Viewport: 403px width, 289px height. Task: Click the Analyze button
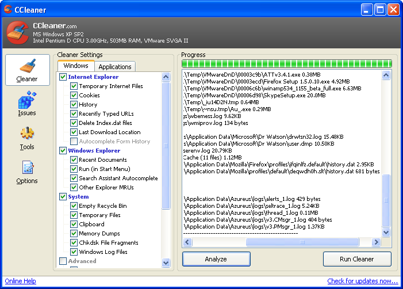[216, 259]
